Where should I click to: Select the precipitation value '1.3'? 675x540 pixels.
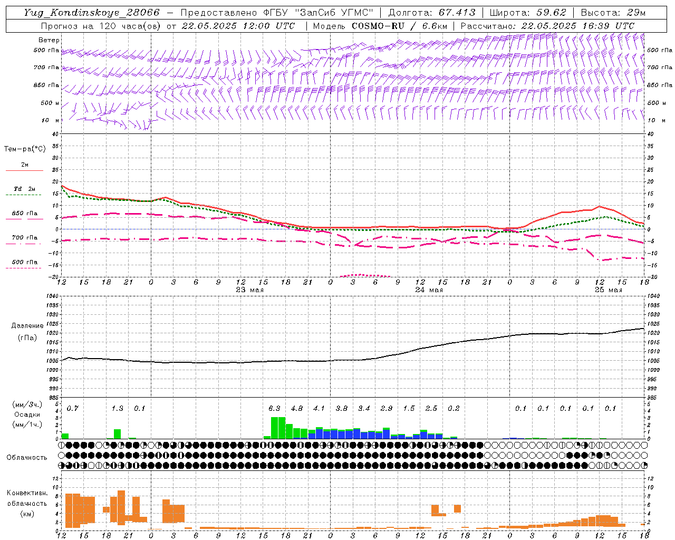pyautogui.click(x=118, y=408)
